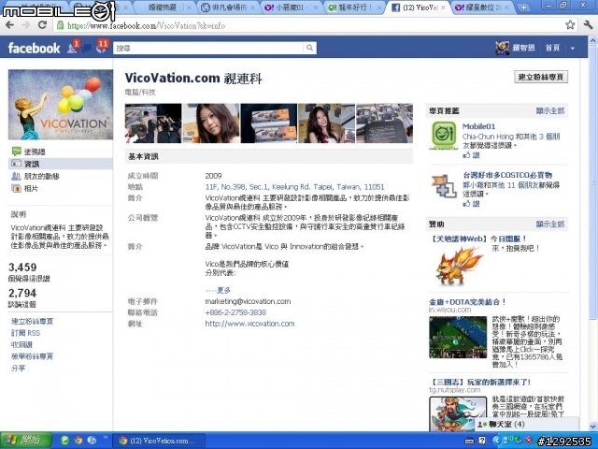Switch to the 非凡會場 browser tab
This screenshot has height=449, width=598.
pos(229,7)
